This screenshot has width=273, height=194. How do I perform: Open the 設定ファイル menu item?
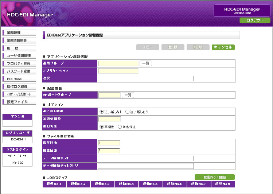19,102
